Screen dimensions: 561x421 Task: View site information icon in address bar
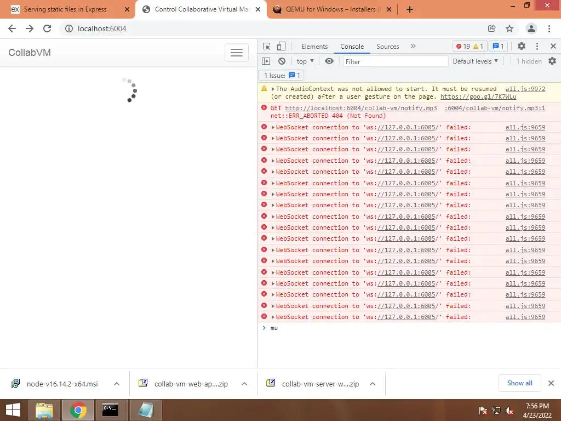pos(69,29)
